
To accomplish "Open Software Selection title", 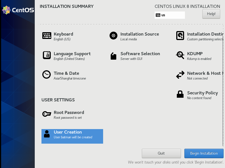I will point(140,53).
